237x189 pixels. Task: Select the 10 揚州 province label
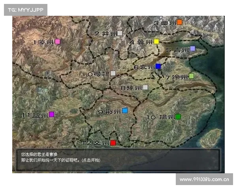click(161, 117)
